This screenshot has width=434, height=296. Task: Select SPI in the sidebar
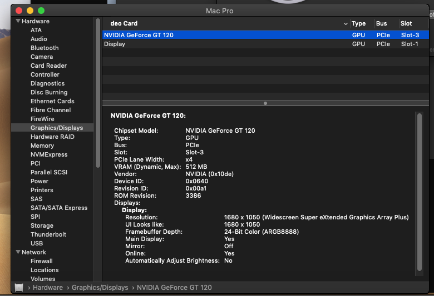[x=35, y=217]
